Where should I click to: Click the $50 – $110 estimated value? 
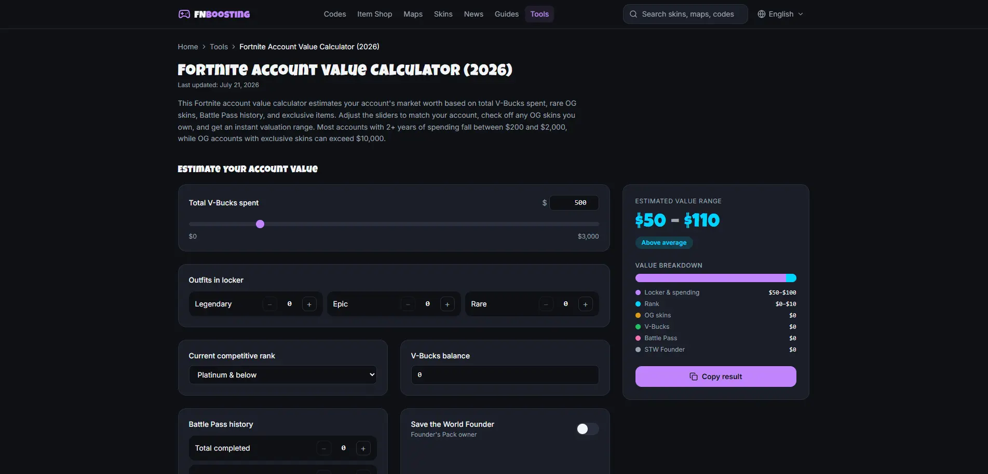[678, 220]
